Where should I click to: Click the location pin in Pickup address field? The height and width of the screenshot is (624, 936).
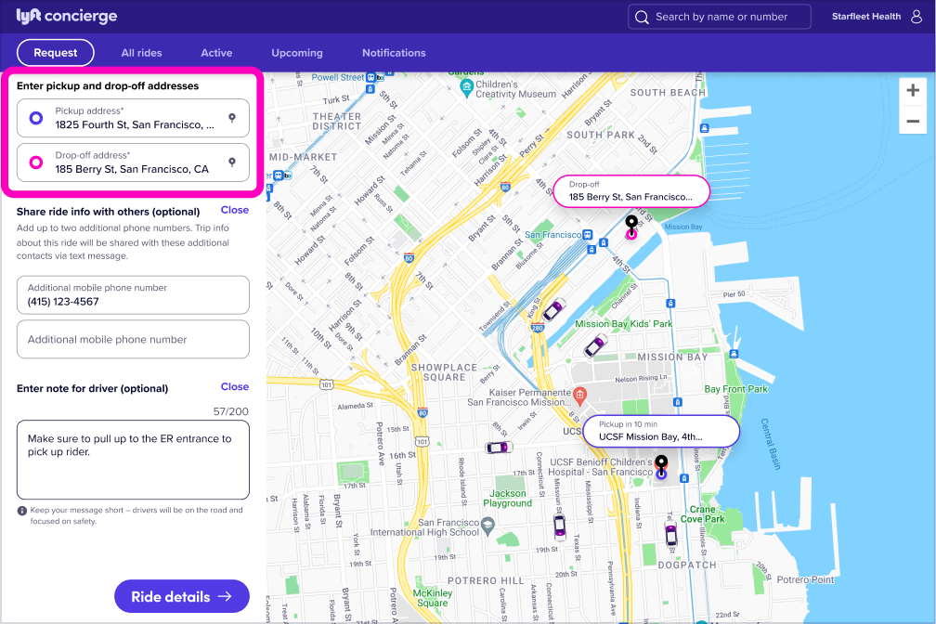[x=232, y=118]
